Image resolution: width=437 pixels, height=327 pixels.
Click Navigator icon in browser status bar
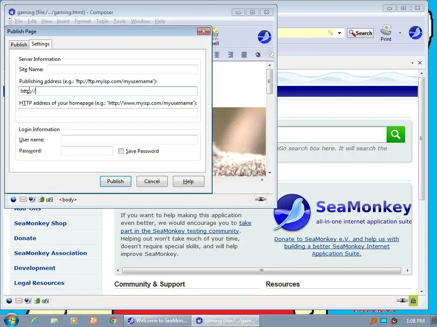click(9, 301)
